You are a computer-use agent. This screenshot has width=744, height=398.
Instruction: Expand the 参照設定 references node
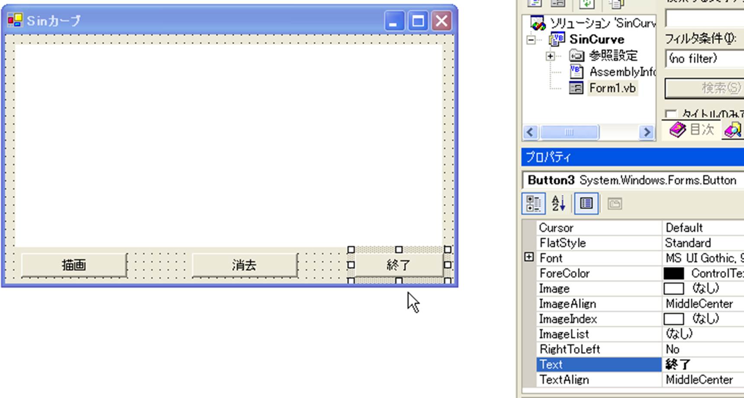(550, 56)
